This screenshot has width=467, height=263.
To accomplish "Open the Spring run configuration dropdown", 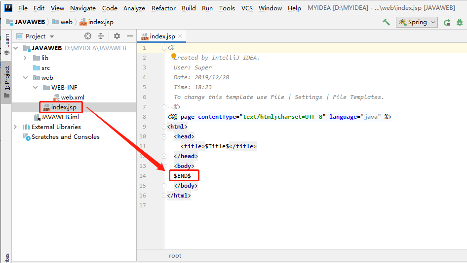I will [x=417, y=22].
